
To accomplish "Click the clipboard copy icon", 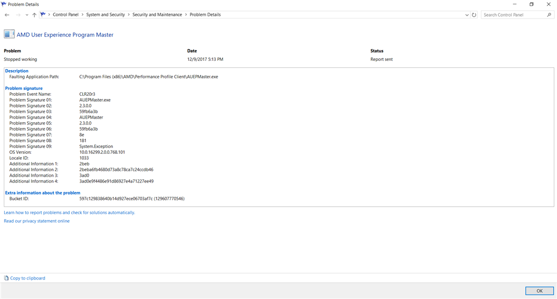I will pos(6,278).
